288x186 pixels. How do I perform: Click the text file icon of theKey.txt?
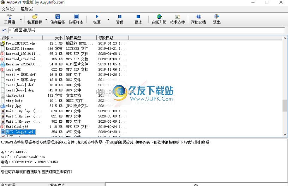[3, 96]
